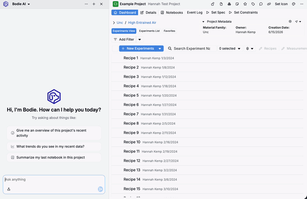Open the Recipe 5 row
The width and height of the screenshot is (307, 199).
click(207, 95)
